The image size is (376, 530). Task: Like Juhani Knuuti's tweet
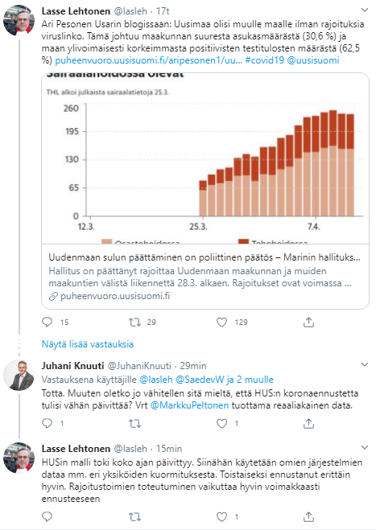coord(221,423)
